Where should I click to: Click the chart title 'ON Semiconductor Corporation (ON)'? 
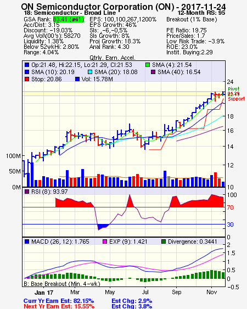pyautogui.click(x=98, y=7)
